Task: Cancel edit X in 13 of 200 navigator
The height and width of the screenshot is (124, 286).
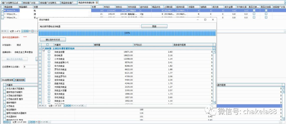Action: (47, 122)
